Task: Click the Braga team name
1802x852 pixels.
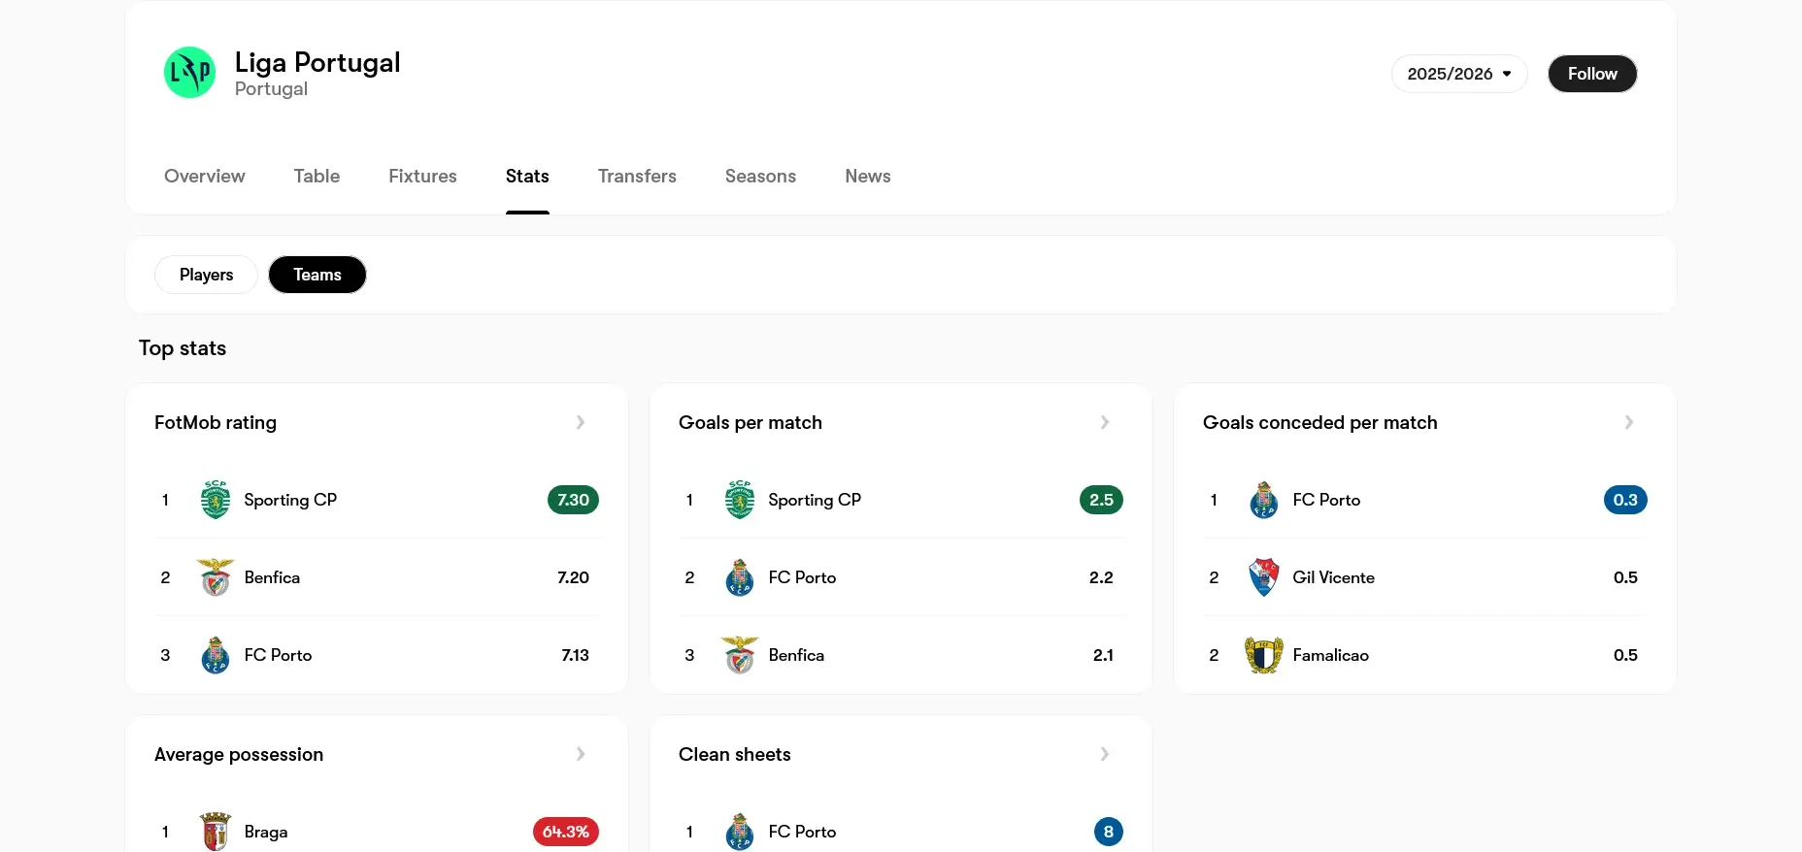Action: 266,832
